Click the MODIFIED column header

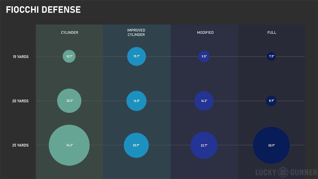pos(205,33)
